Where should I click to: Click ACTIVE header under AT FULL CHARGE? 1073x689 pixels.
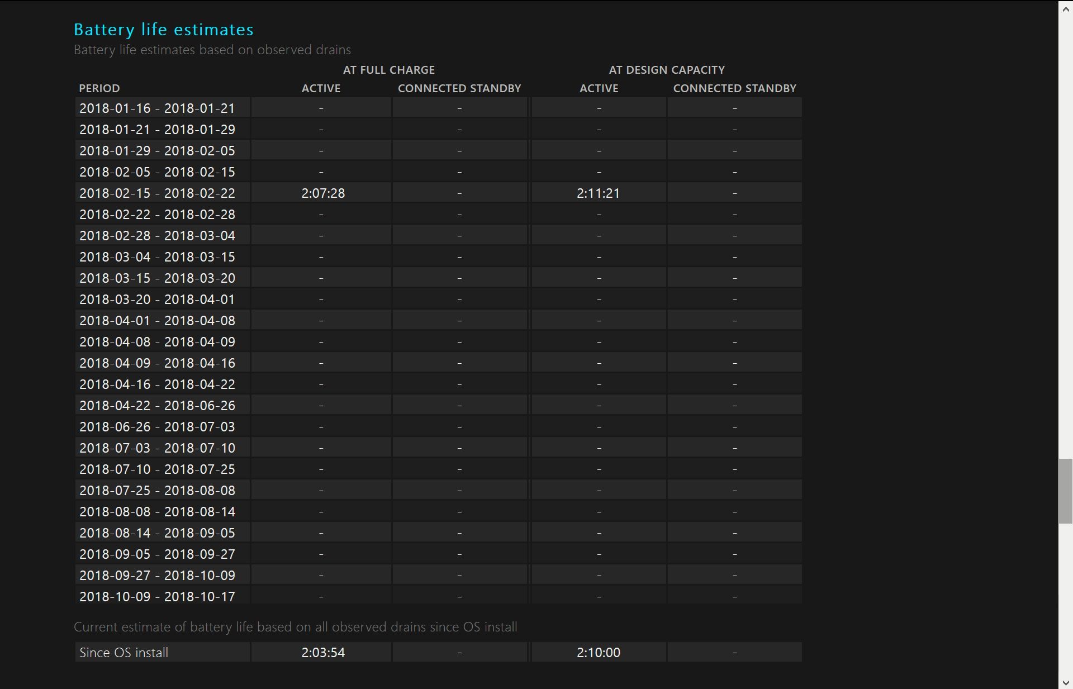[x=321, y=88]
